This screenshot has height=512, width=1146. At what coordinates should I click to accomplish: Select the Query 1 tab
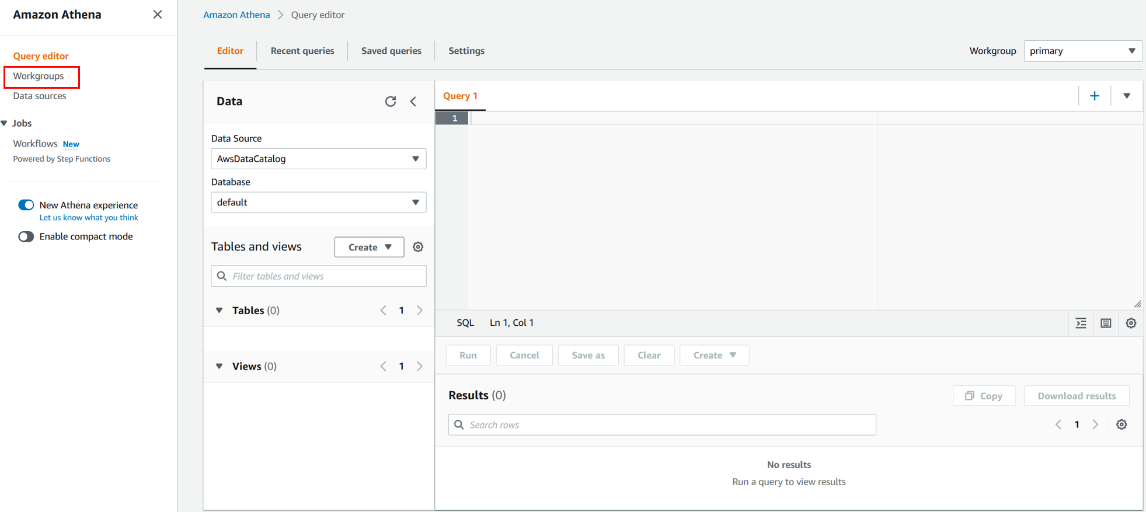click(x=460, y=96)
